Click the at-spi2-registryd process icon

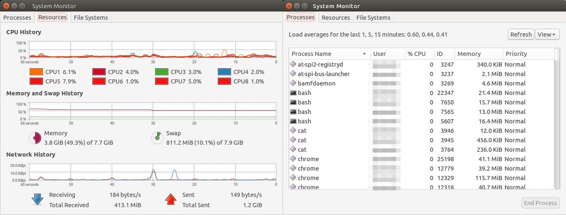[x=293, y=65]
